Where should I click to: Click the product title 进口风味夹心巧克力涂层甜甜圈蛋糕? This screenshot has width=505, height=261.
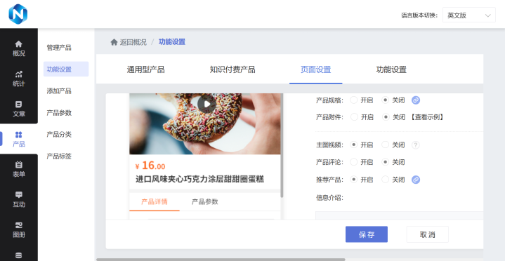coord(199,179)
